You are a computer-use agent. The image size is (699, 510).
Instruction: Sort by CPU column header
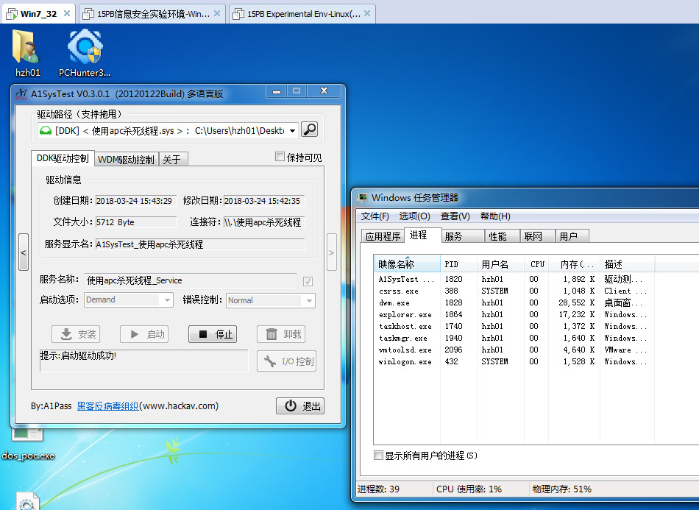536,264
